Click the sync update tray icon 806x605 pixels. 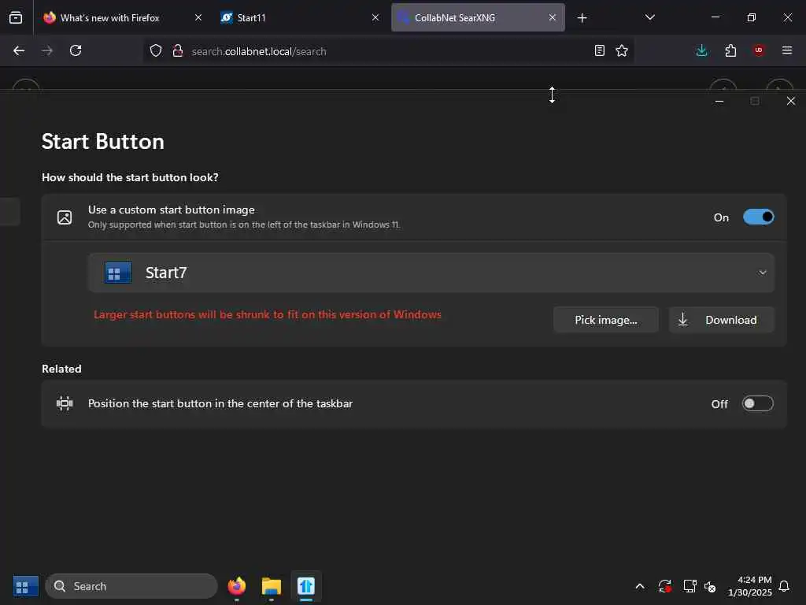664,586
